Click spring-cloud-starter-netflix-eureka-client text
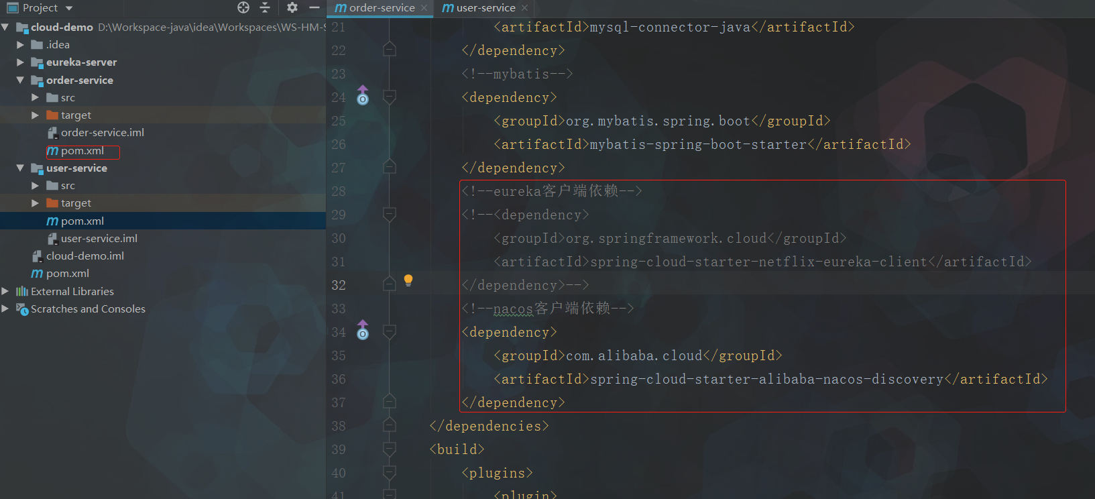The height and width of the screenshot is (499, 1095). (x=758, y=262)
